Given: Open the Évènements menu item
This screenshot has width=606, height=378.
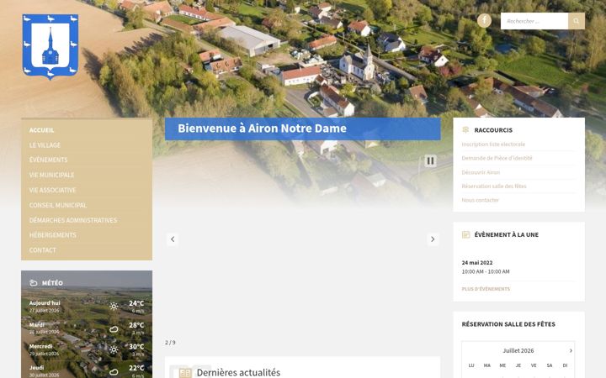Looking at the screenshot, I should point(48,160).
